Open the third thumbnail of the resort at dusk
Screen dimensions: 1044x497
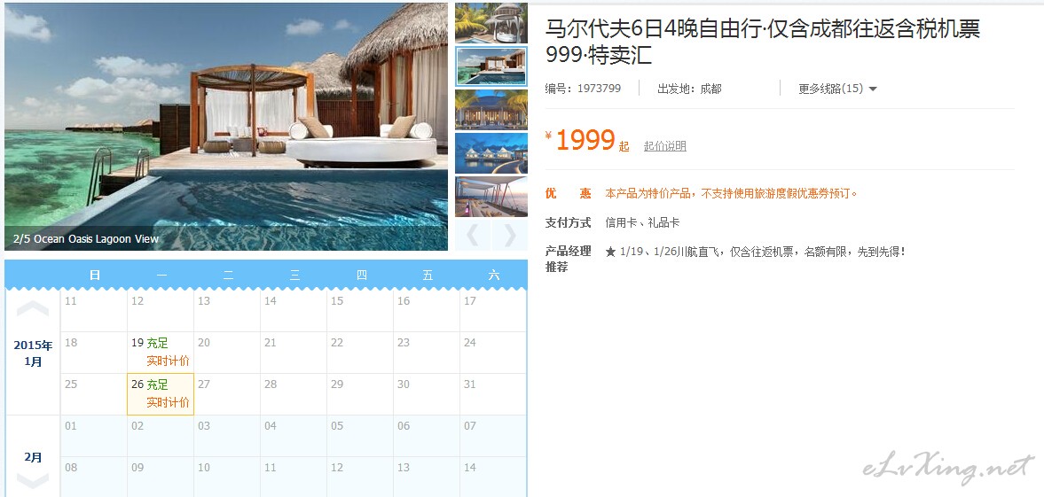click(x=491, y=110)
